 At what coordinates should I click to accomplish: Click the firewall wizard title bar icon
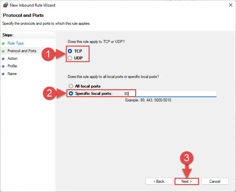tap(6, 5)
